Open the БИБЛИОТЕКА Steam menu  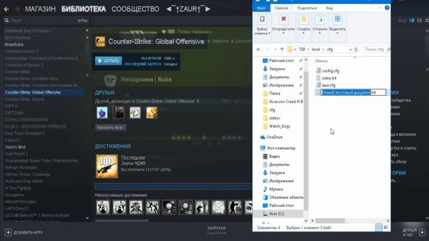click(83, 9)
